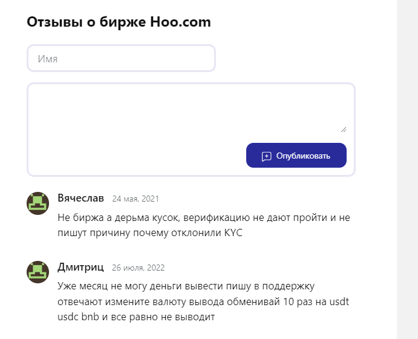Click the gray sidebar area on the right

407,169
